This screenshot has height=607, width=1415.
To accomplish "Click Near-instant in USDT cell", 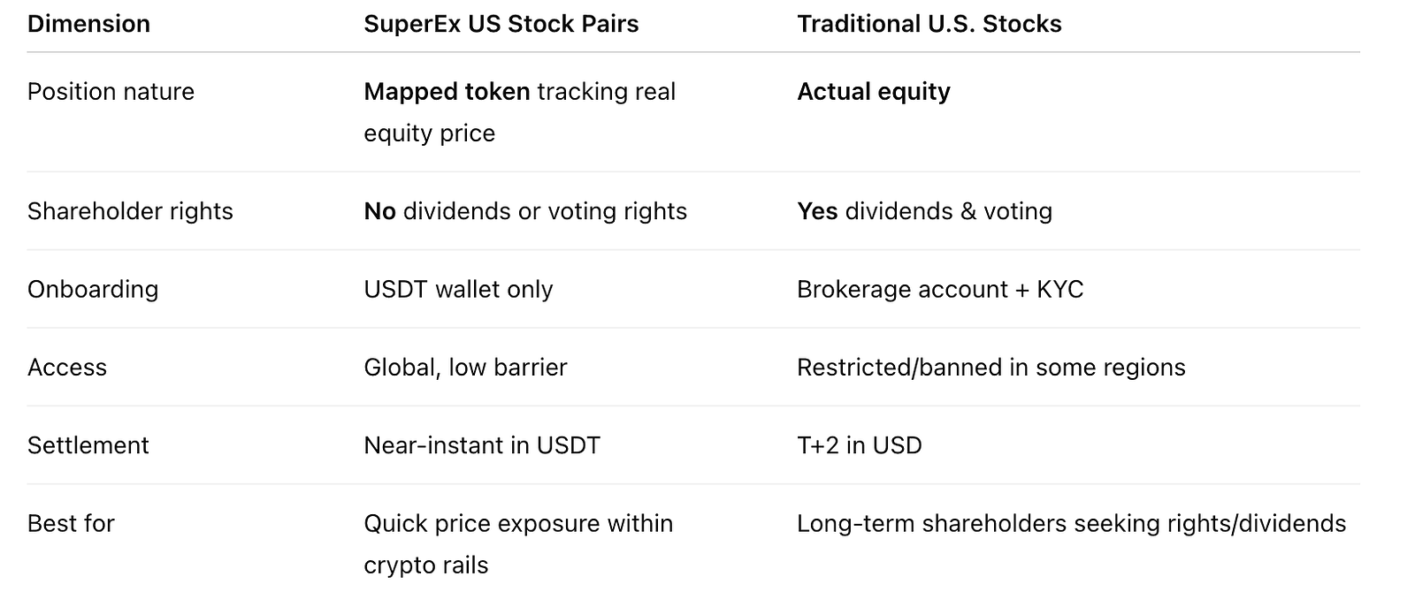I will click(x=482, y=445).
